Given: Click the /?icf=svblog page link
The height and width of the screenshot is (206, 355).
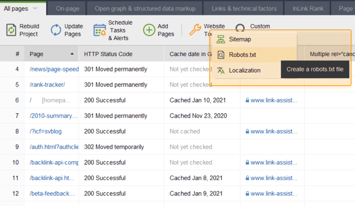Looking at the screenshot, I should coord(46,131).
